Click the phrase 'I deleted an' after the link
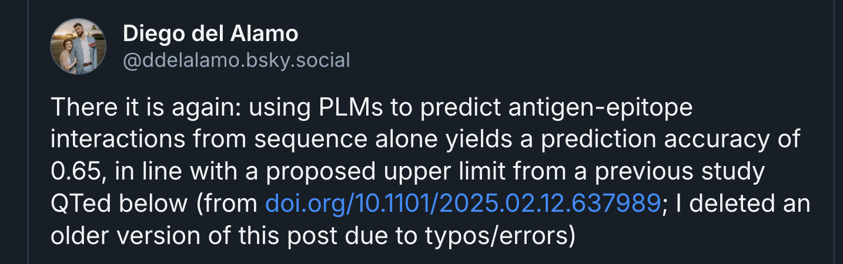843x264 pixels. click(x=740, y=204)
